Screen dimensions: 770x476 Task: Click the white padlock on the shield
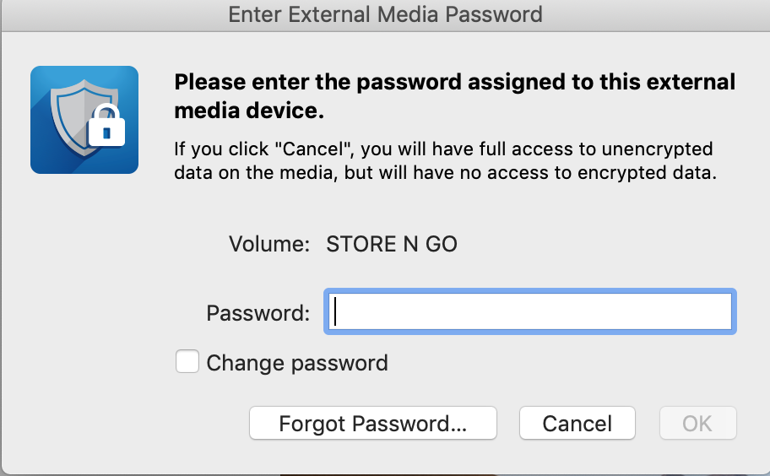106,127
